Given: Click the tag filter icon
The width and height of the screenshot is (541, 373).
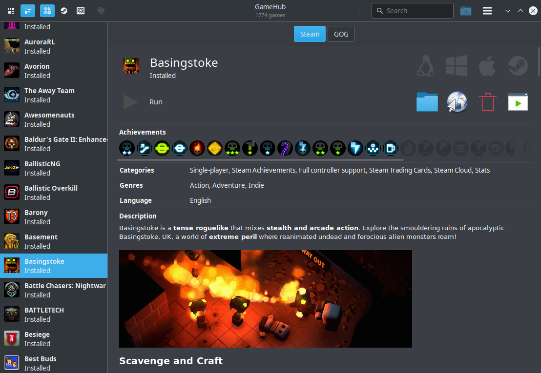Looking at the screenshot, I should 101,11.
